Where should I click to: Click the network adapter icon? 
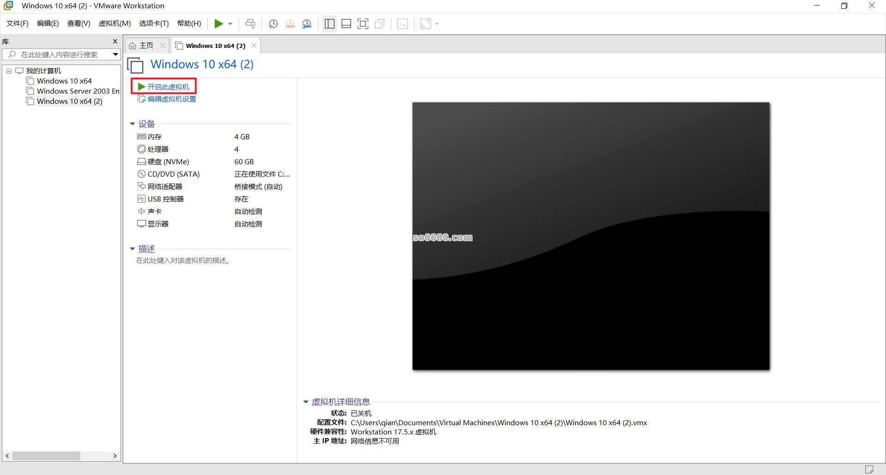click(x=142, y=186)
